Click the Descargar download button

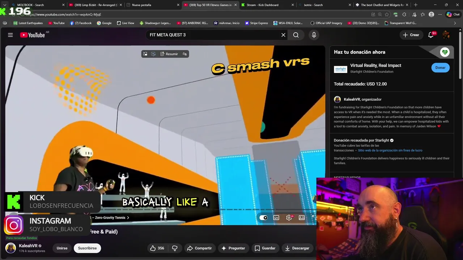pyautogui.click(x=297, y=248)
